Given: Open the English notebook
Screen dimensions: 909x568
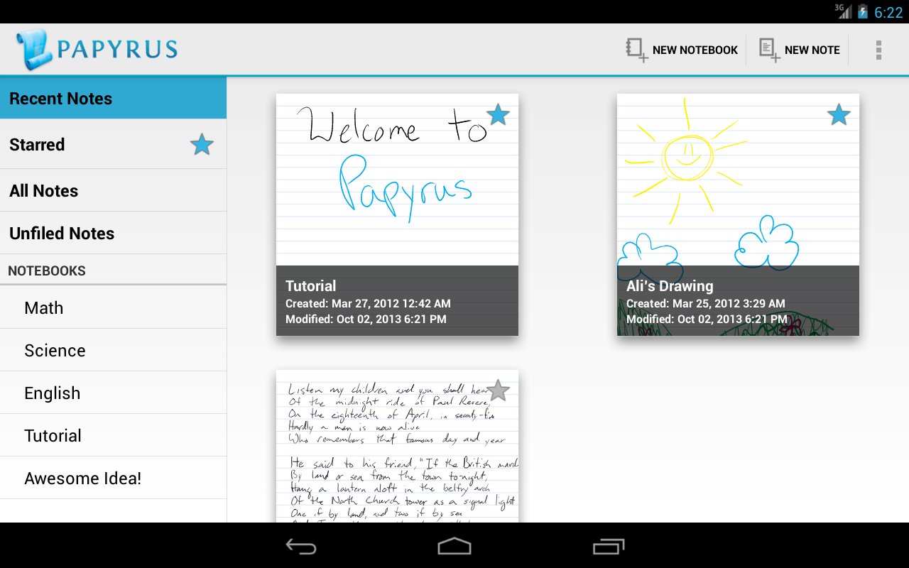Looking at the screenshot, I should coord(113,393).
